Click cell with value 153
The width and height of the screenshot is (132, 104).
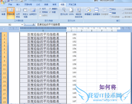coord(72,45)
